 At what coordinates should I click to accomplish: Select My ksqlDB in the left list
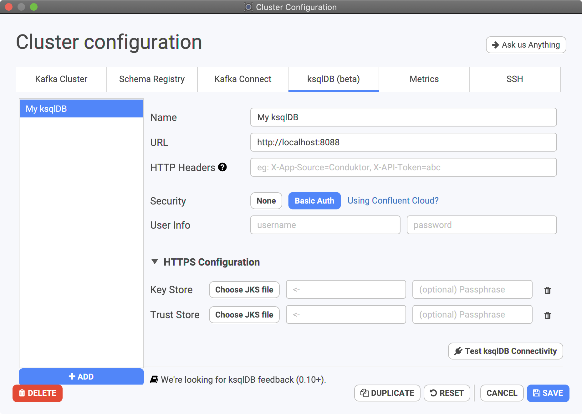[81, 109]
